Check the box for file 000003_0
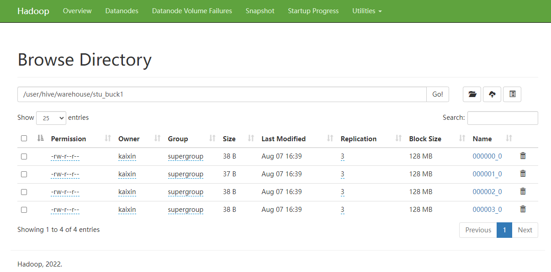The image size is (551, 272). tap(24, 210)
